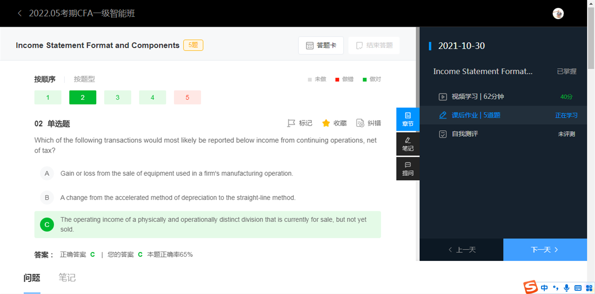This screenshot has width=595, height=294.
Task: Click the 未评测 status label
Action: [566, 134]
